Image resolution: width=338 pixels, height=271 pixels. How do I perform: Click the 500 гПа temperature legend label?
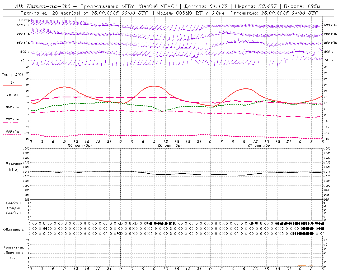click(x=12, y=132)
